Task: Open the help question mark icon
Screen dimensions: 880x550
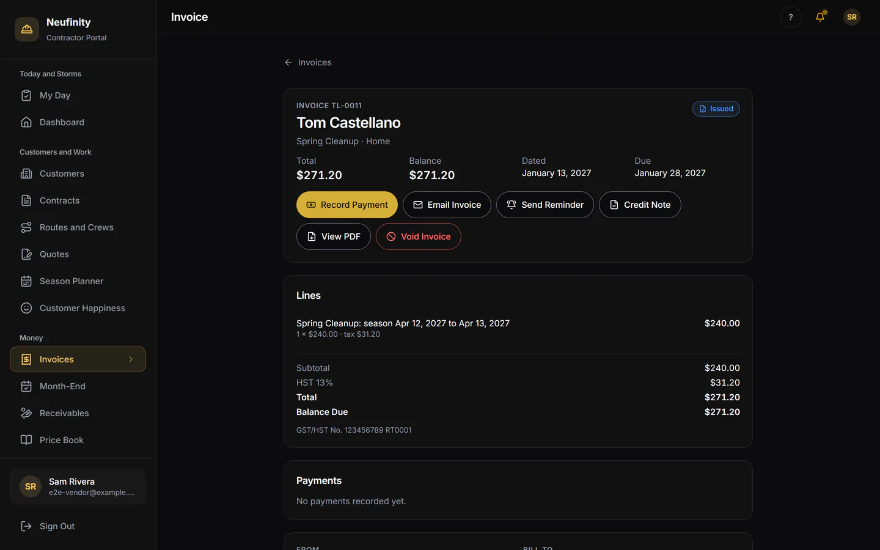Action: (791, 17)
